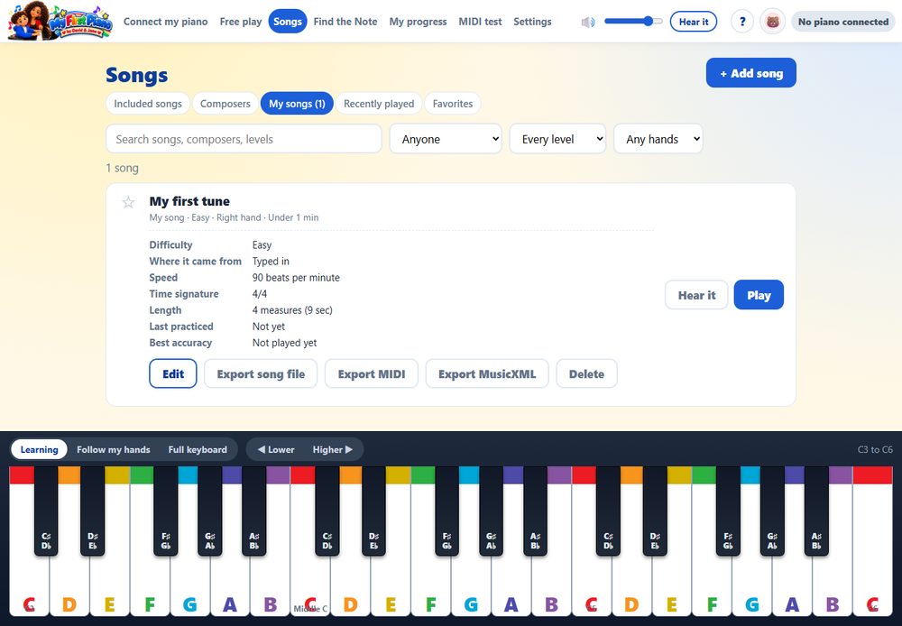Switch to Favorites tab

(x=452, y=104)
